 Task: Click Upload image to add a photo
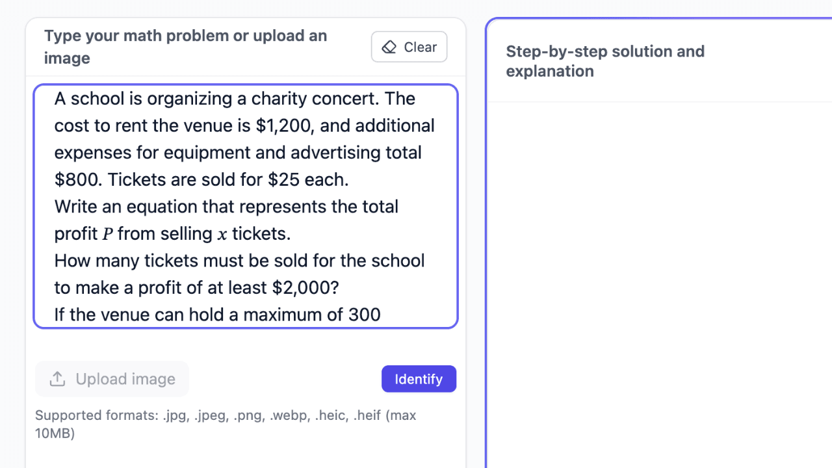coord(112,378)
